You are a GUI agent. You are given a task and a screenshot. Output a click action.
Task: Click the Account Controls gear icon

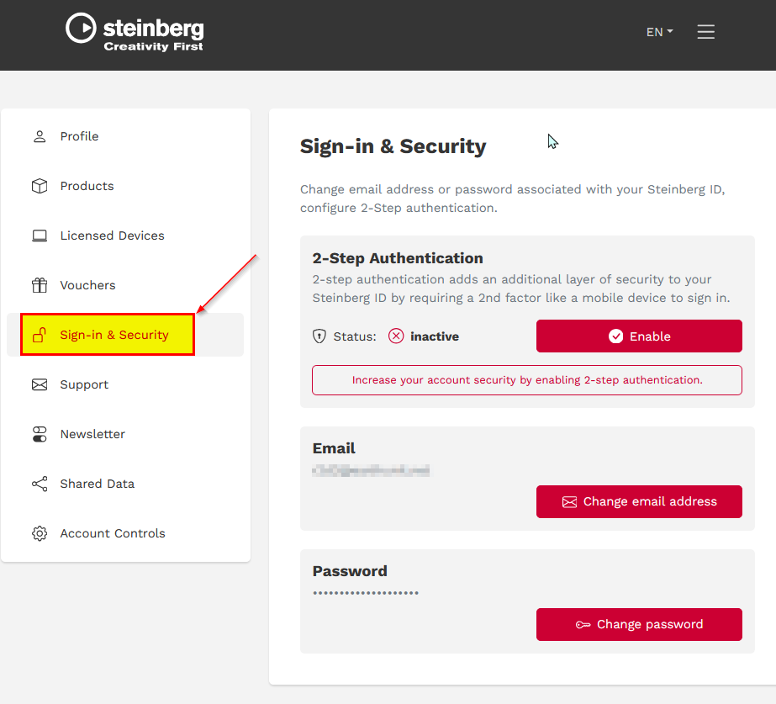40,533
